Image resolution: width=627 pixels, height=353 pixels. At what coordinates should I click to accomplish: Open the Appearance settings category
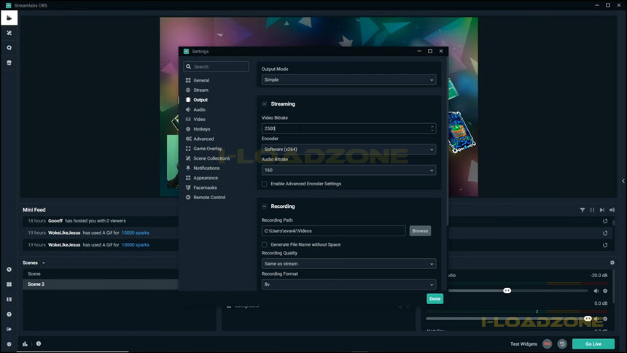click(206, 178)
